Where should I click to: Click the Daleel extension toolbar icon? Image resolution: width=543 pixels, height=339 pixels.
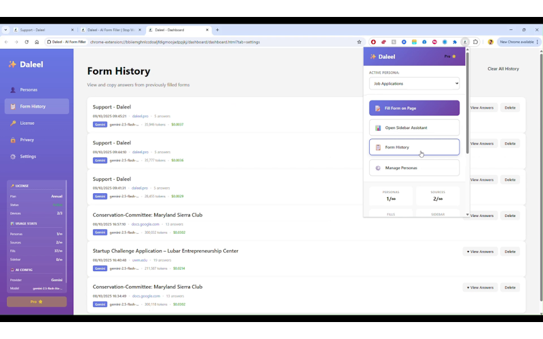point(465,42)
